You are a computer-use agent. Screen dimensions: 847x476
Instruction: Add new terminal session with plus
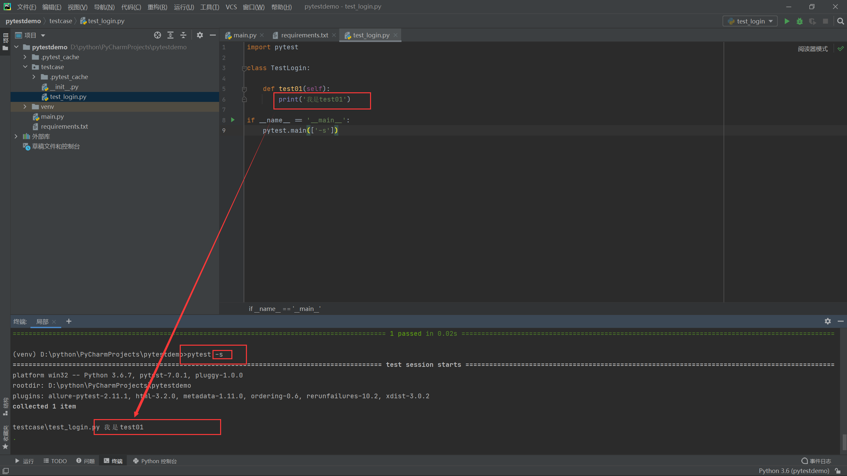69,321
